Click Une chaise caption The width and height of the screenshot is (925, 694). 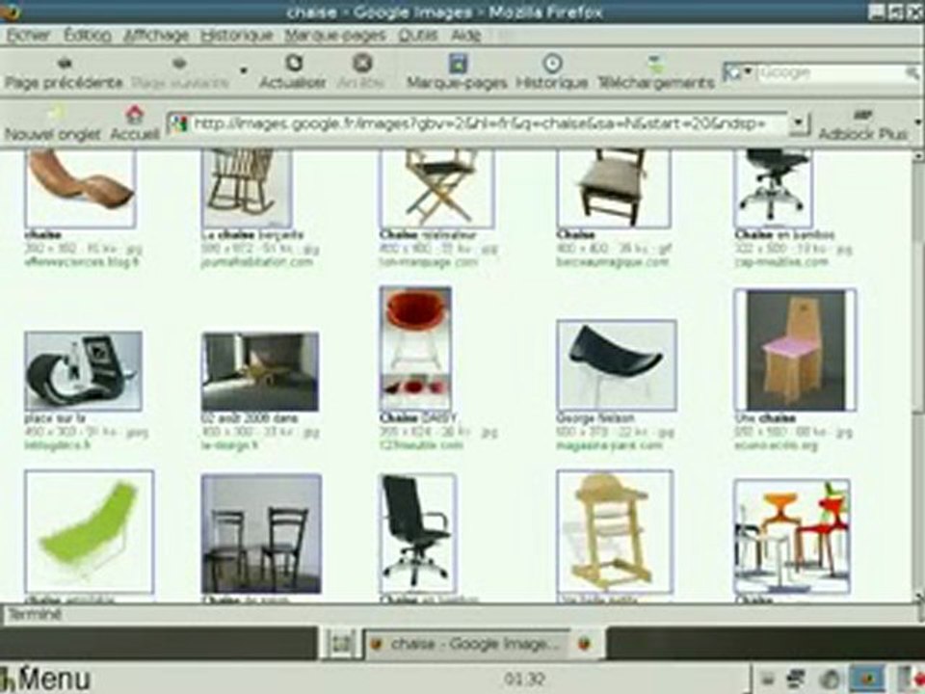click(764, 417)
